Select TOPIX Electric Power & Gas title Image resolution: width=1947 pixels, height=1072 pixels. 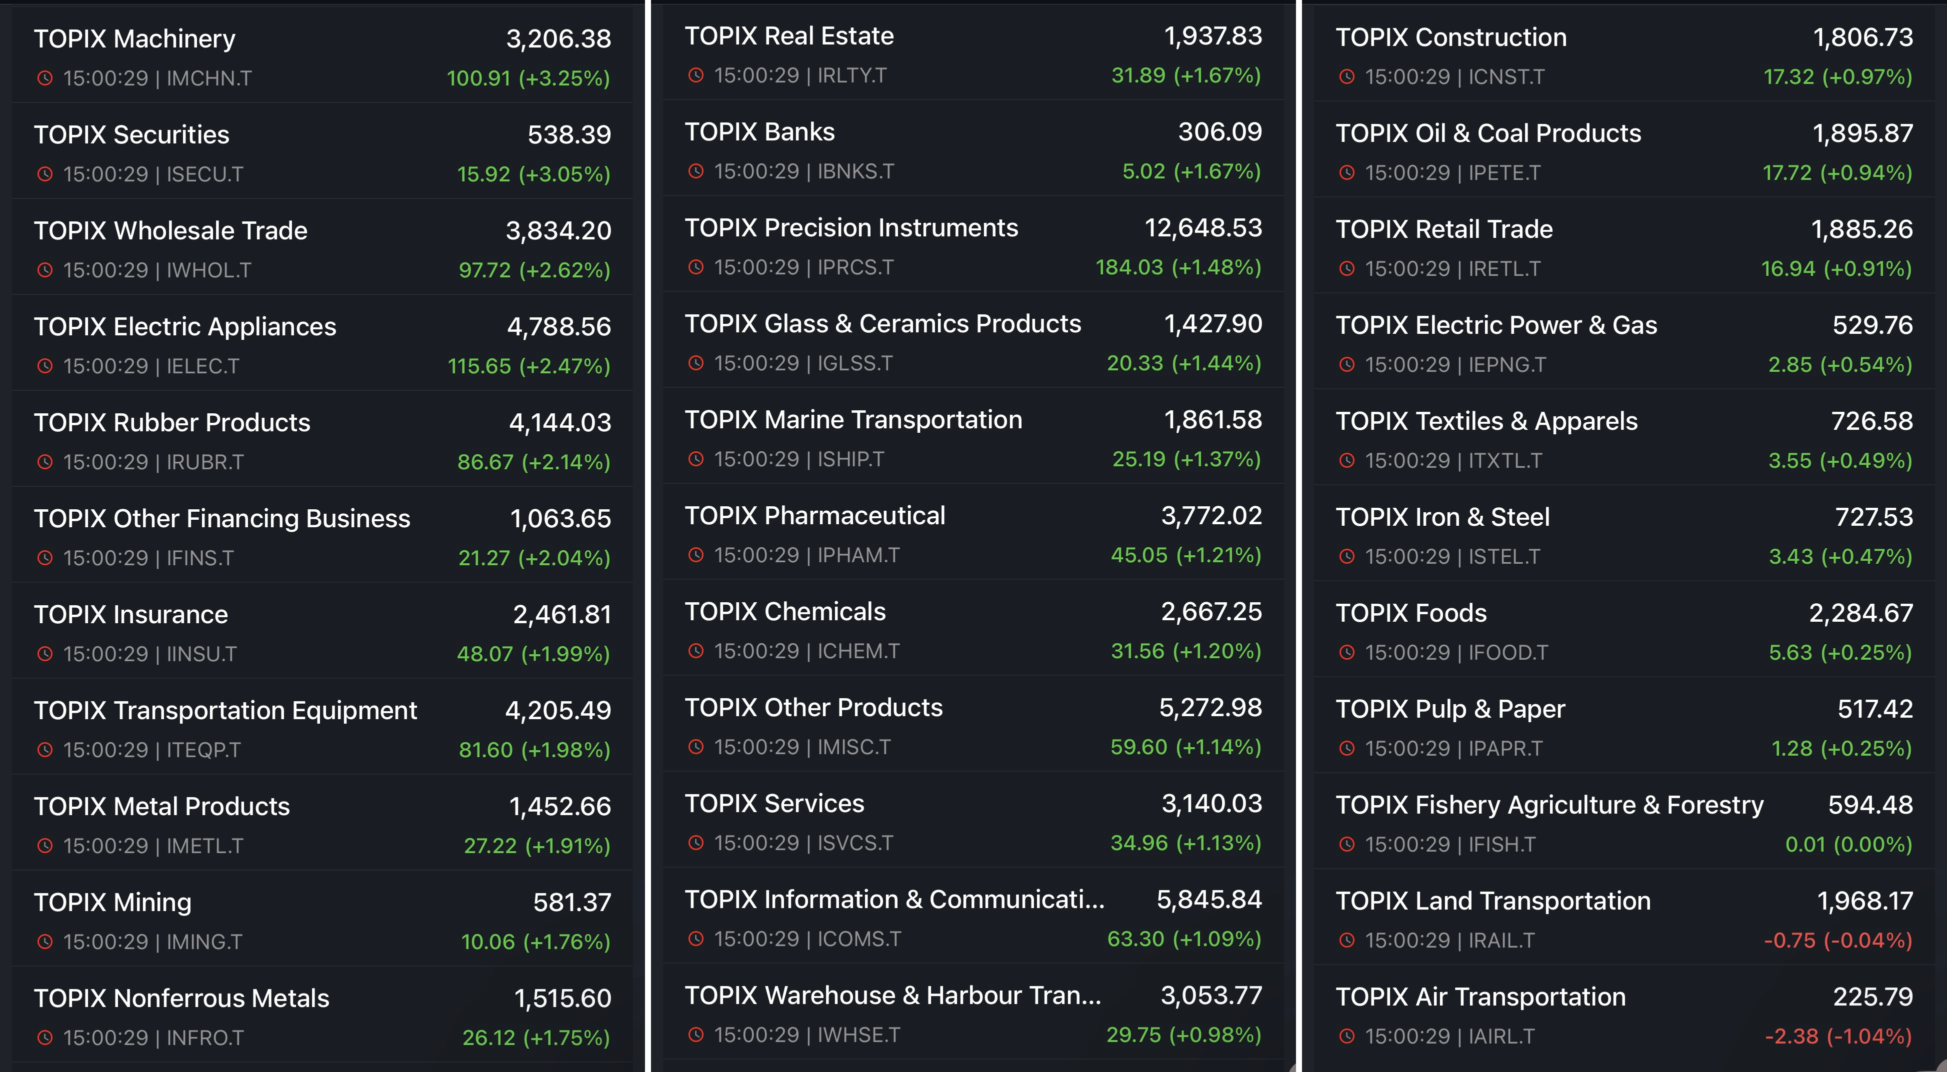tap(1496, 325)
